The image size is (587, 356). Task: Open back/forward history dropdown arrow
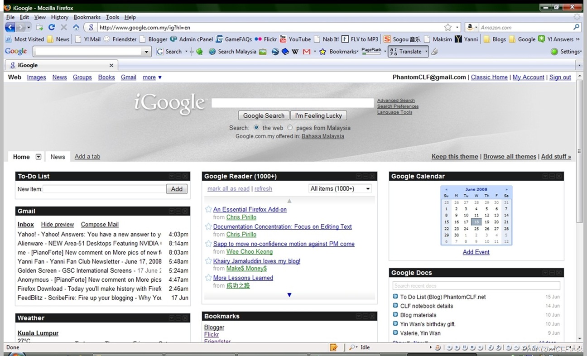click(x=29, y=27)
